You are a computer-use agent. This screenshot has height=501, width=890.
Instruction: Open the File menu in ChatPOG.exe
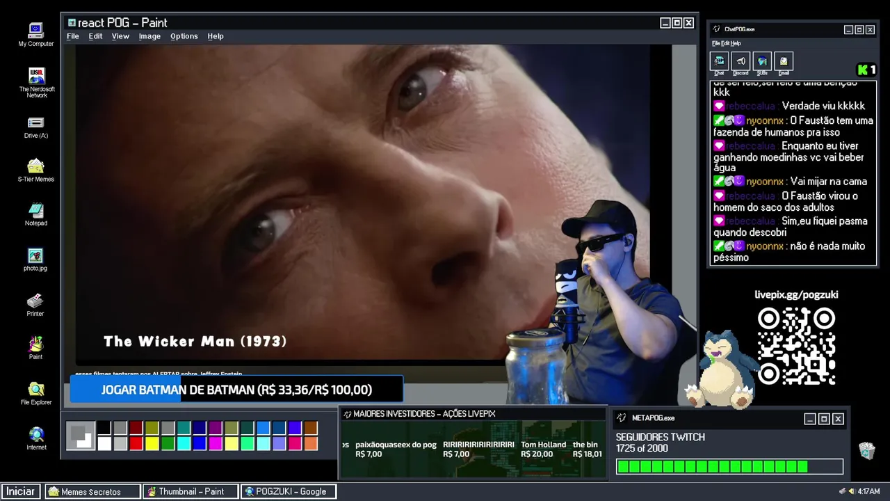pos(715,43)
